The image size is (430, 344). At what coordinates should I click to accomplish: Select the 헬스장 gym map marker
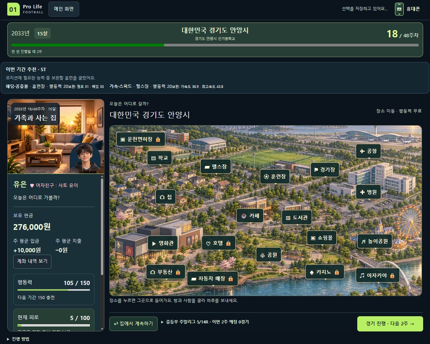pos(216,167)
